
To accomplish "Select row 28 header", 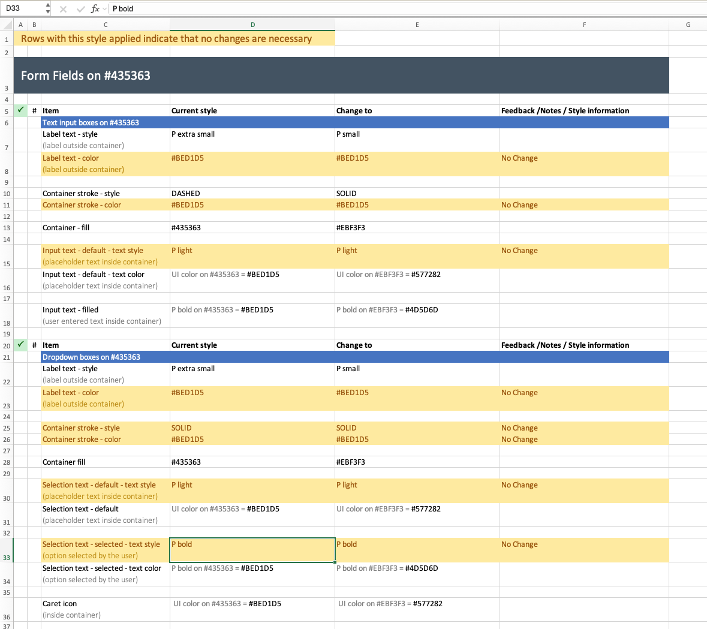I will click(x=7, y=462).
